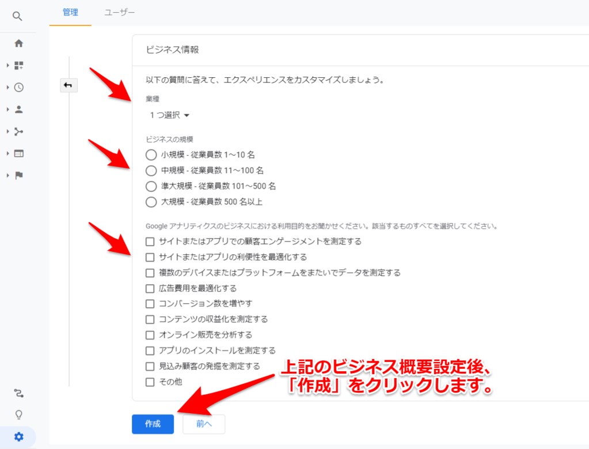589x449 pixels.
Task: Check the 広告費用を最適化する checkbox
Action: pos(150,288)
